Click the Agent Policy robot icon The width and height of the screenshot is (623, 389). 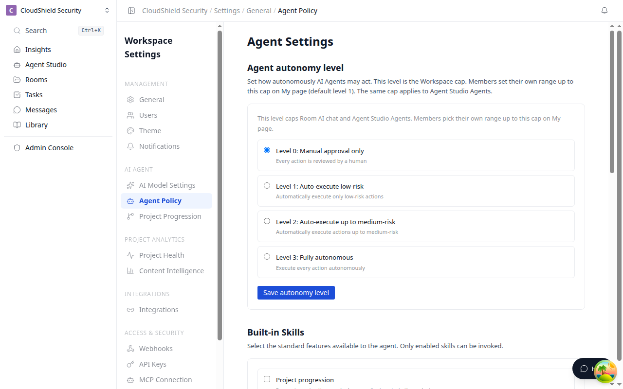pos(130,201)
